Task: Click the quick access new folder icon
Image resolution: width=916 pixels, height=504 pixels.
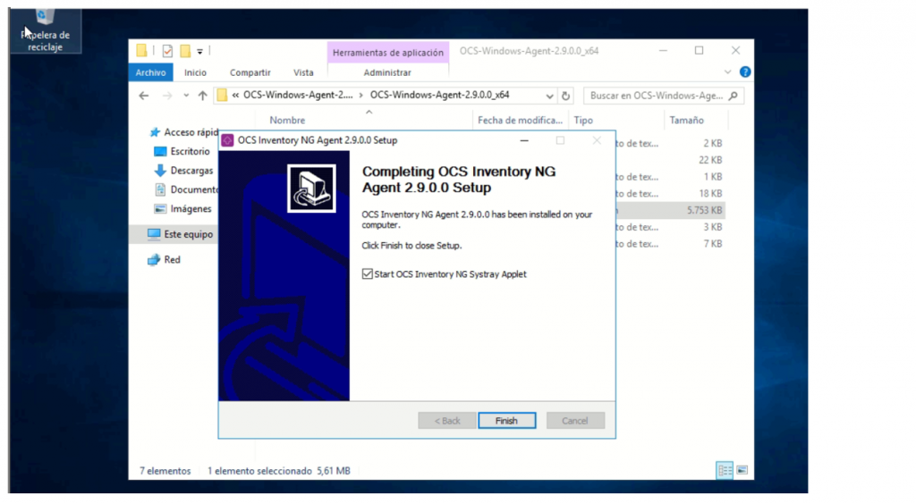Action: pos(185,51)
